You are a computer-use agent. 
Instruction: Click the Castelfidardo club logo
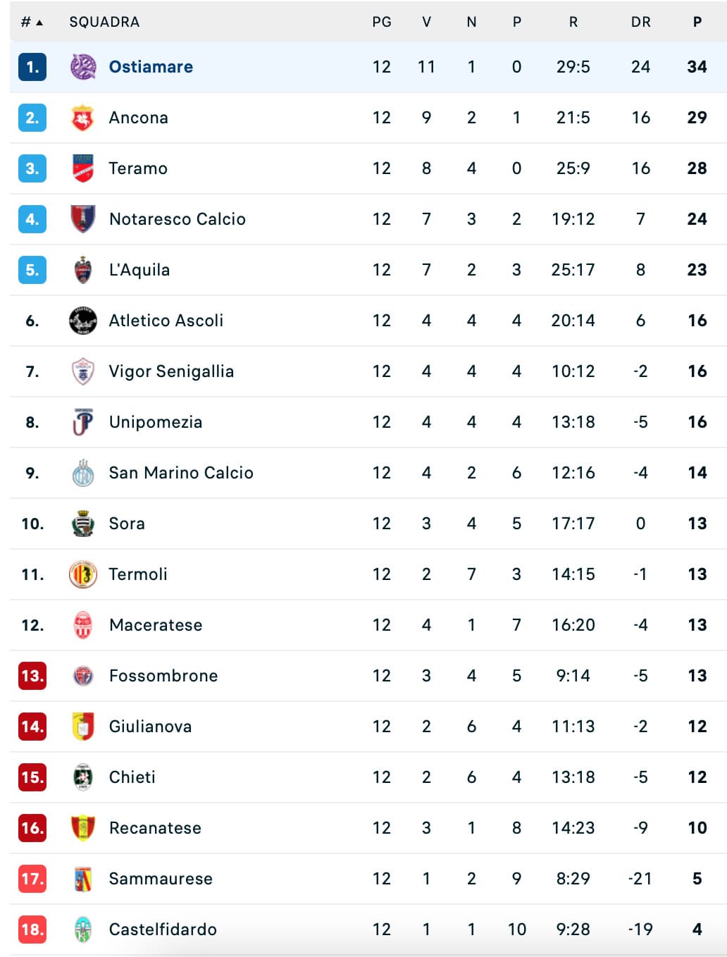click(x=82, y=930)
